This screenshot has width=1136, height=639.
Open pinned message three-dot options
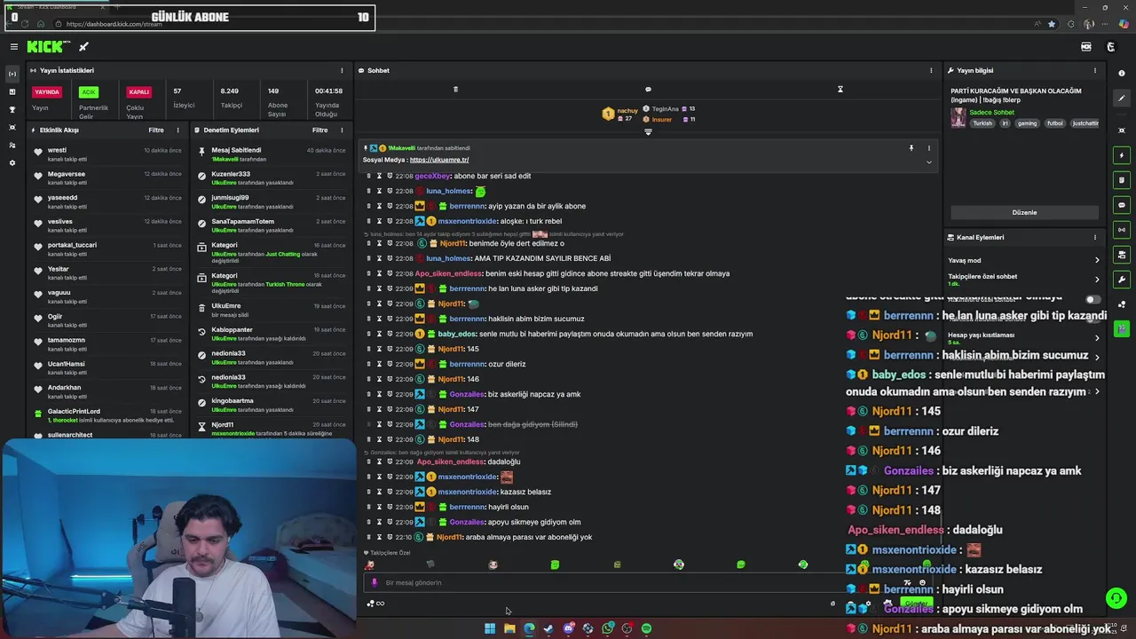click(929, 148)
